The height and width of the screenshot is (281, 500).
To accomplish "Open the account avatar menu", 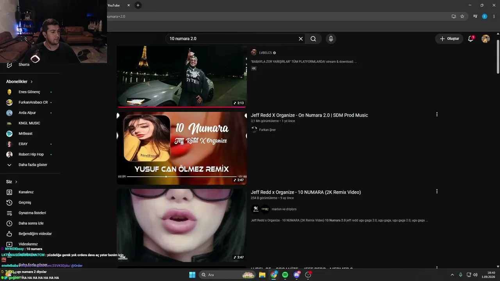I will point(486,39).
